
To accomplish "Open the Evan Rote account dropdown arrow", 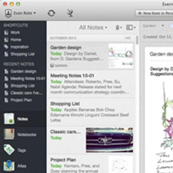I will coord(35,13).
